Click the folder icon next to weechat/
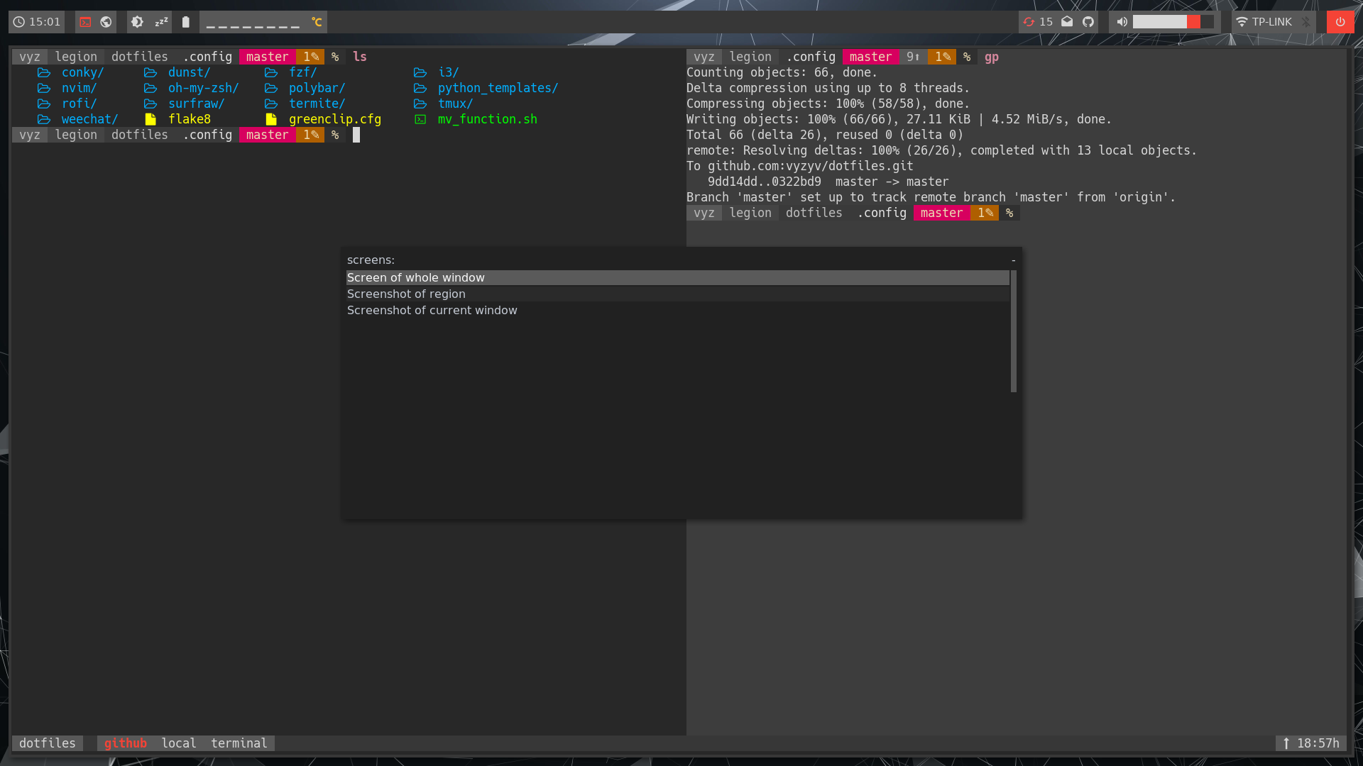Screen dimensions: 1363x766 (x=44, y=119)
